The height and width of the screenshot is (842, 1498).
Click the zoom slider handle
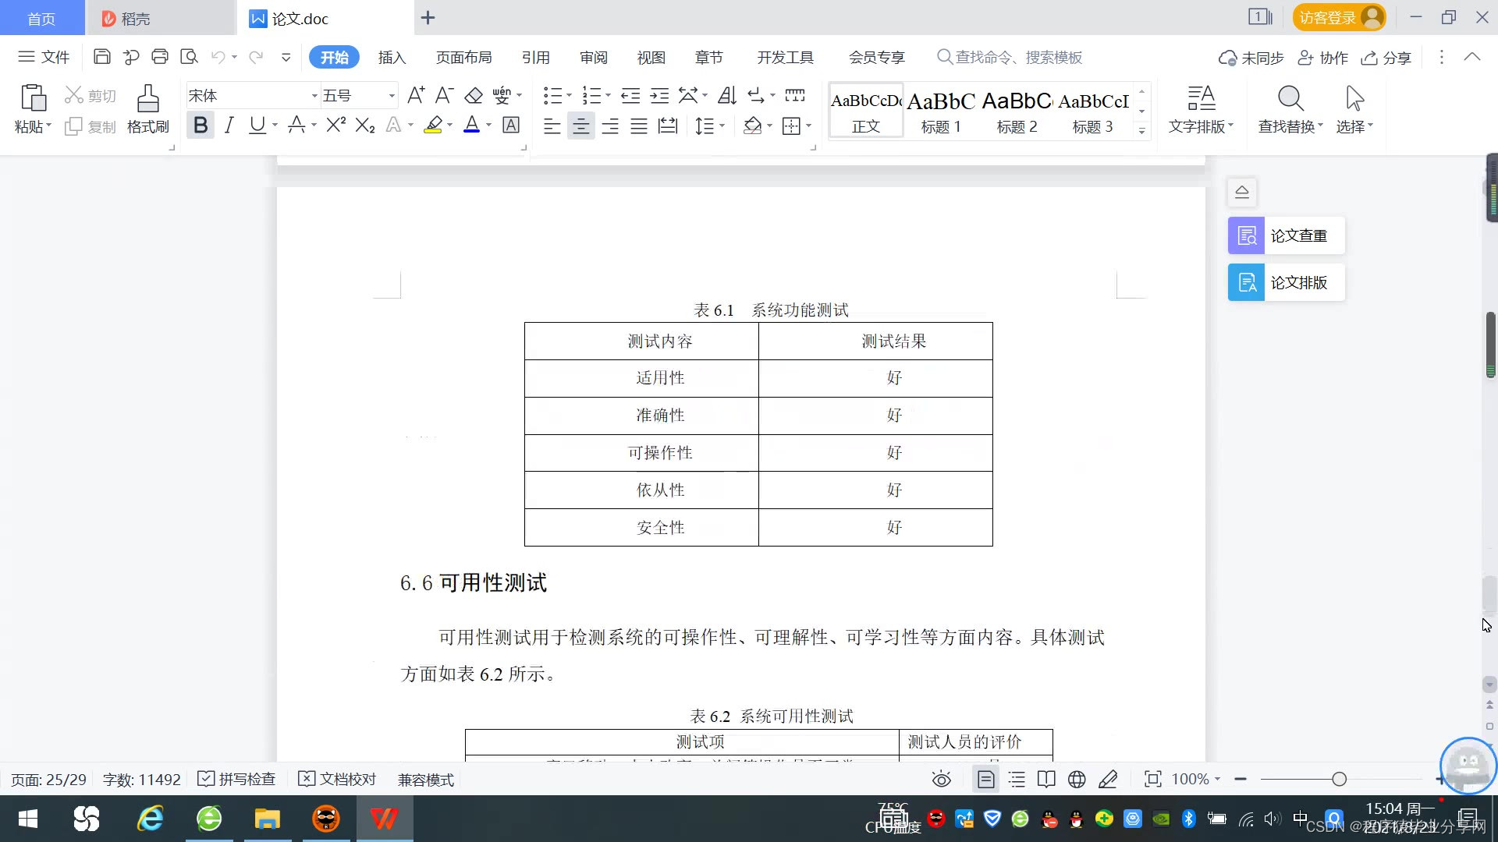1339,779
